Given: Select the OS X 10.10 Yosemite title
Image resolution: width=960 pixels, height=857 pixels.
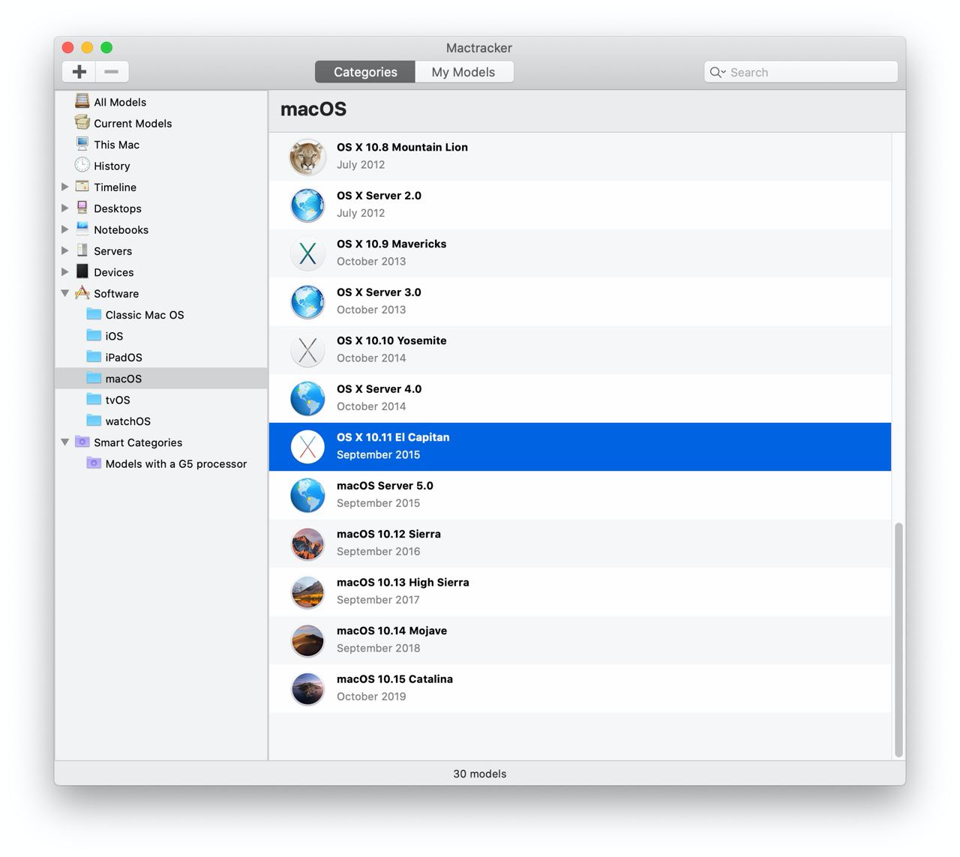Looking at the screenshot, I should pos(391,340).
